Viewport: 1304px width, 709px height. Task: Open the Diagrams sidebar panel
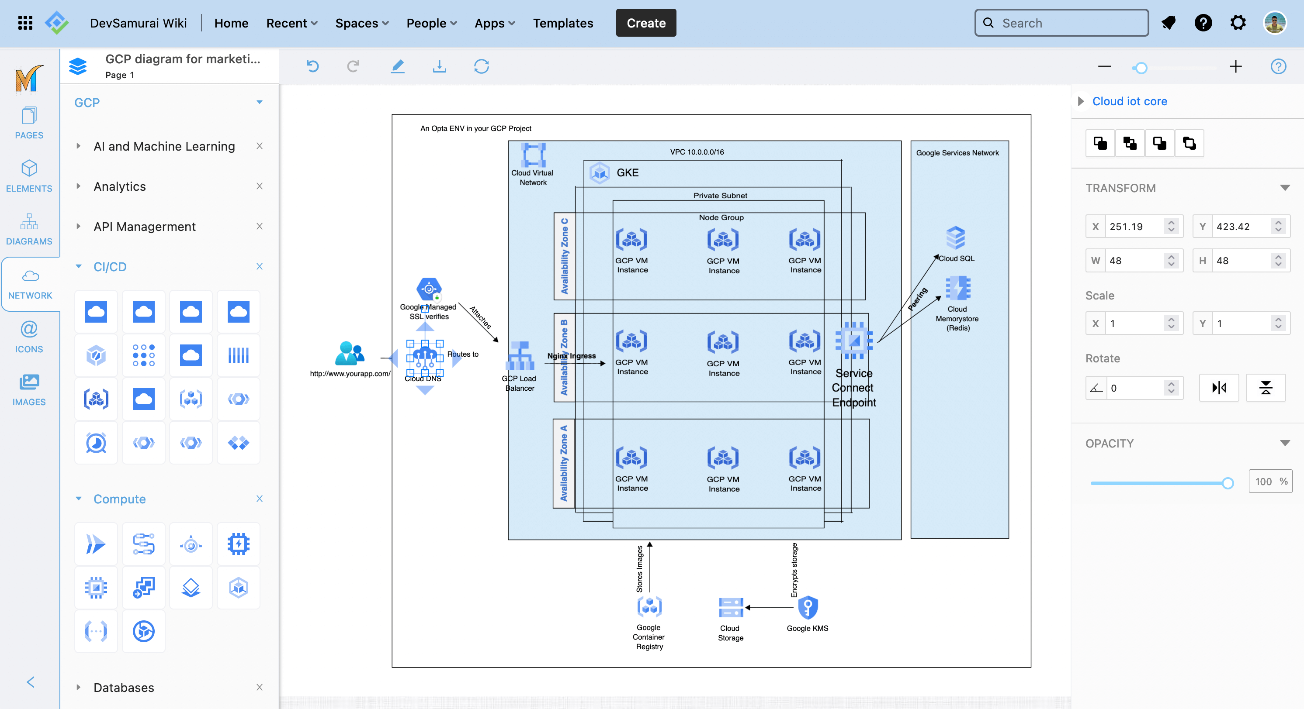coord(29,230)
